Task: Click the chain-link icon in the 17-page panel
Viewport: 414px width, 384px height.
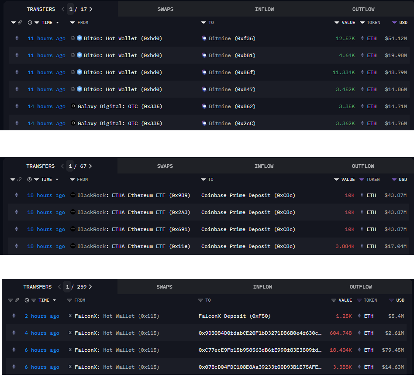Action: point(20,23)
